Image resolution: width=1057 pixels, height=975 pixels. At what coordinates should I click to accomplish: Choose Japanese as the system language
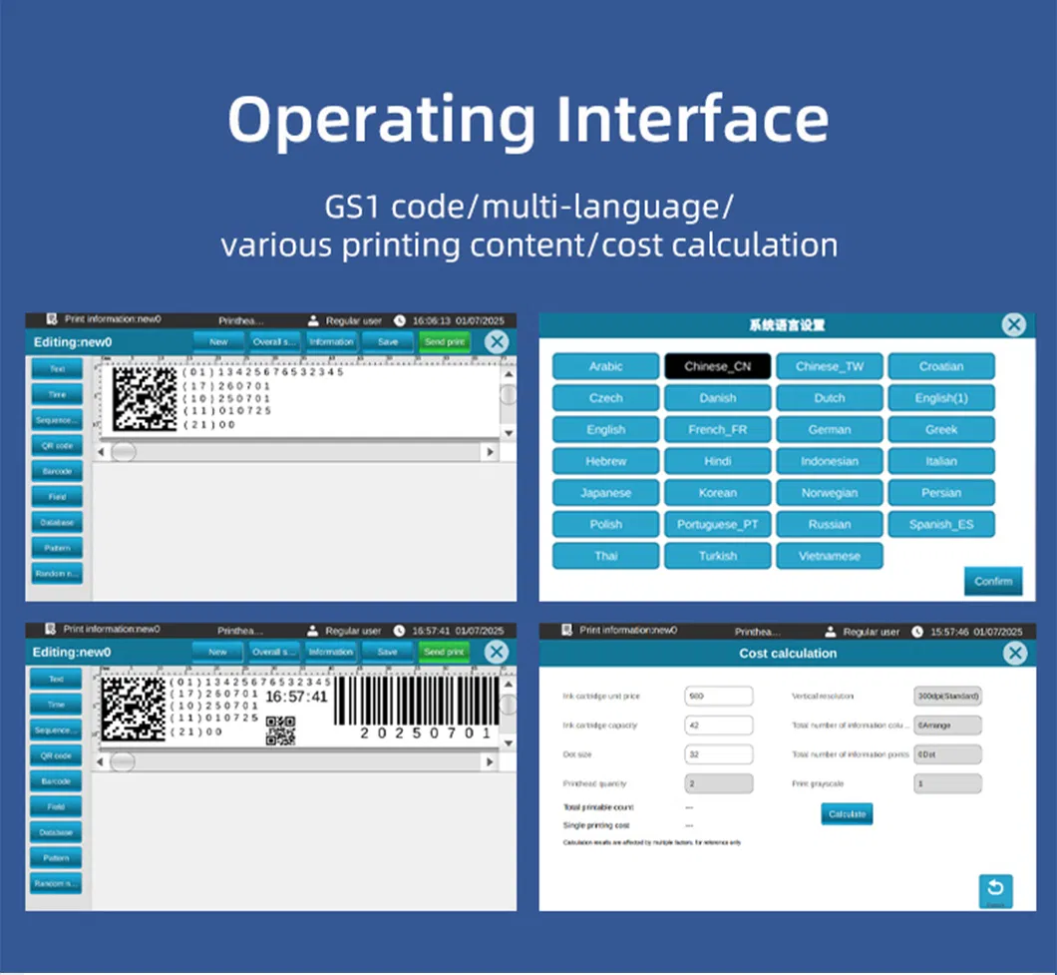tap(605, 493)
